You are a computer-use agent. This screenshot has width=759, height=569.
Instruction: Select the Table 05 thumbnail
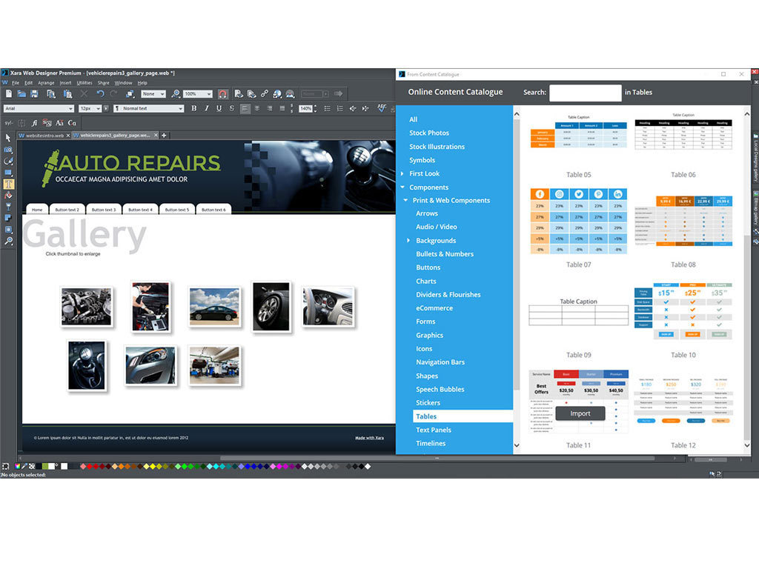578,133
